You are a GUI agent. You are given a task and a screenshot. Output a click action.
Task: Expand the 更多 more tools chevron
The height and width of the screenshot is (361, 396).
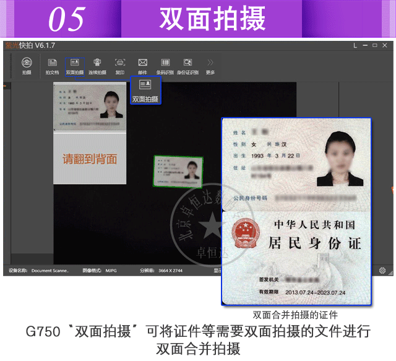pyautogui.click(x=210, y=66)
